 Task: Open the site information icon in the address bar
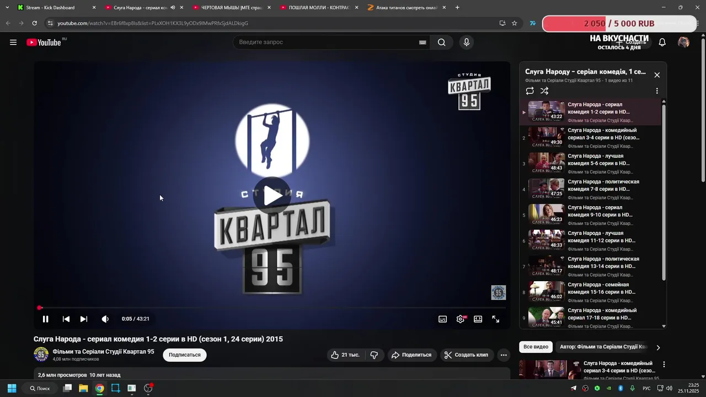(x=50, y=23)
